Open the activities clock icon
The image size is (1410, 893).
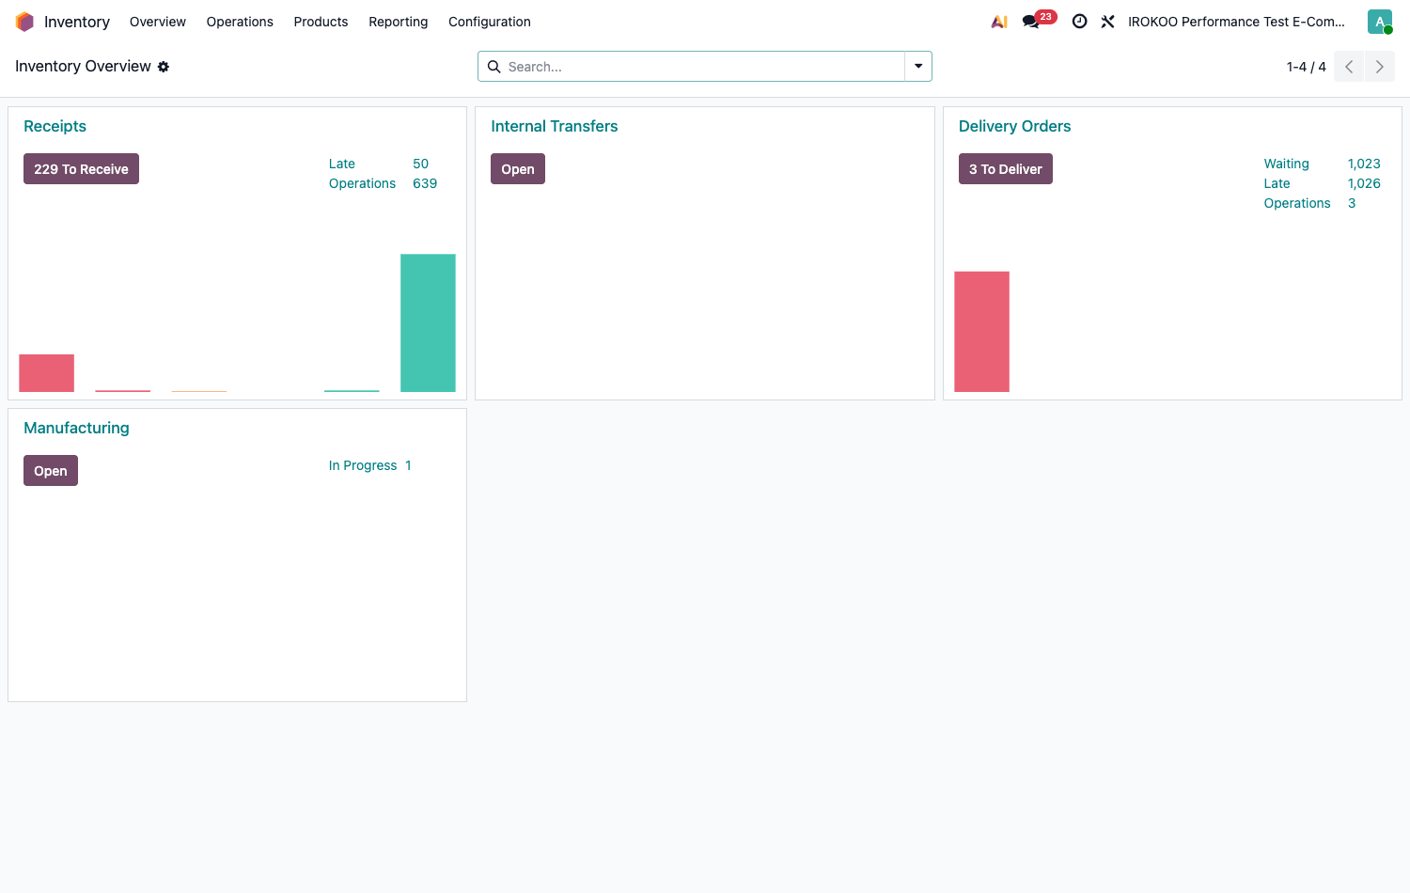click(x=1079, y=22)
